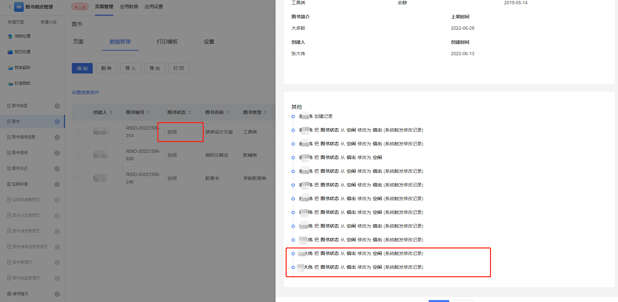The width and height of the screenshot is (618, 302).
Task: Open settings gear for 图书借阅管理页
Action: coord(57,231)
